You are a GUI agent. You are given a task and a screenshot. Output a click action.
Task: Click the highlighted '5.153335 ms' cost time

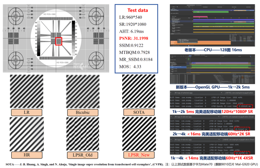(245, 106)
